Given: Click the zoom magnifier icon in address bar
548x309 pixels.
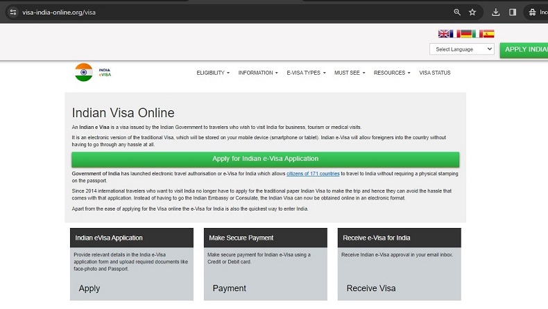Looking at the screenshot, I should [457, 12].
